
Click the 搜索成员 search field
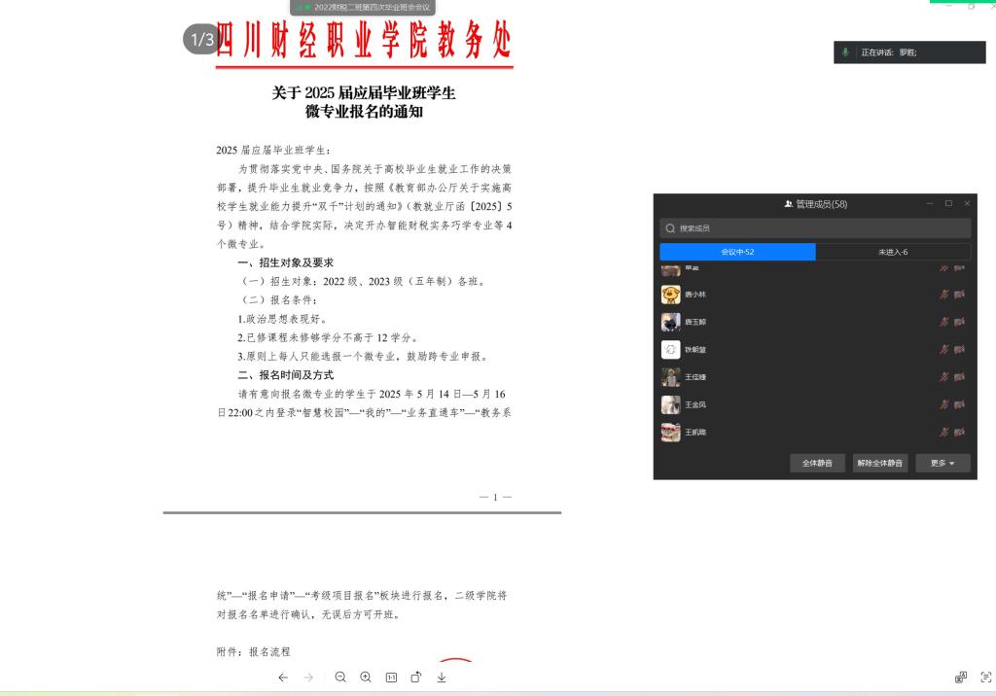pos(815,228)
